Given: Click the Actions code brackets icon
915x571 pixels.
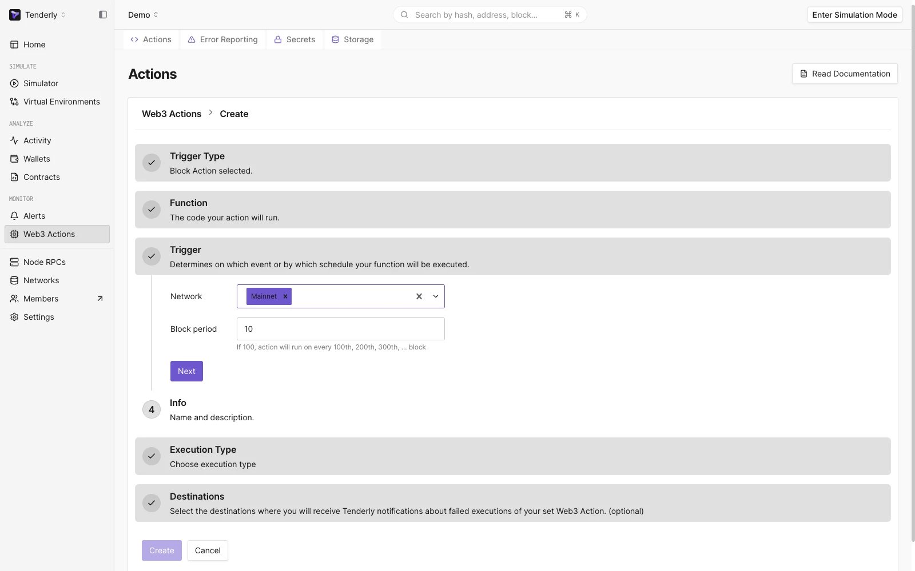Looking at the screenshot, I should 134,39.
